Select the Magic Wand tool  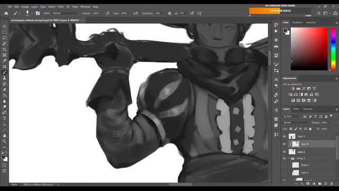click(4, 44)
